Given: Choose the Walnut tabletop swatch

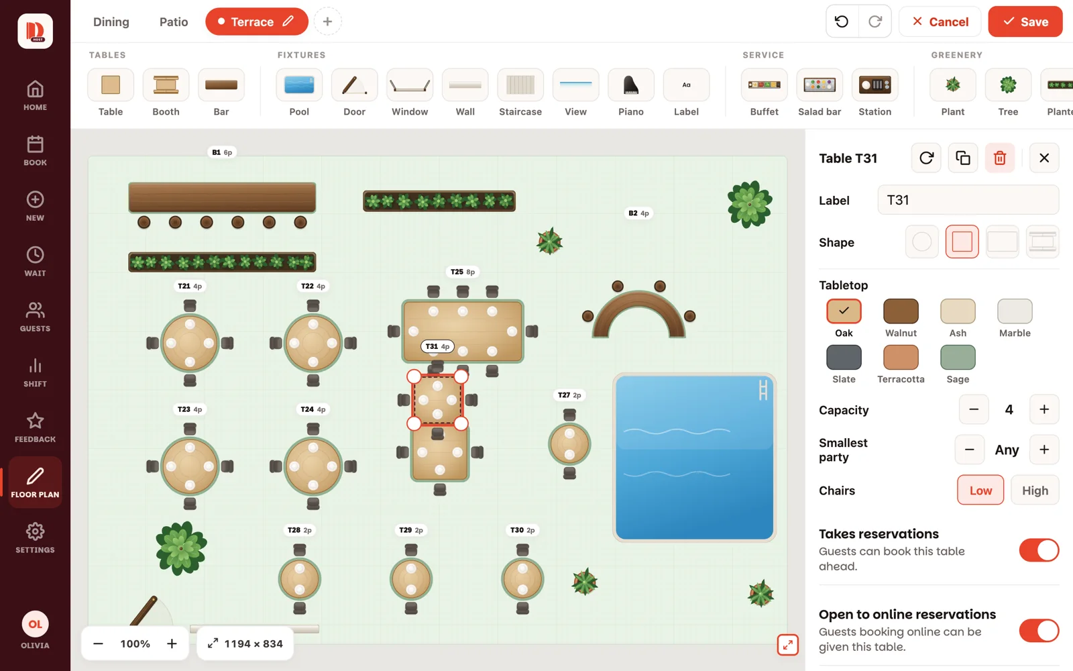Looking at the screenshot, I should 901,311.
